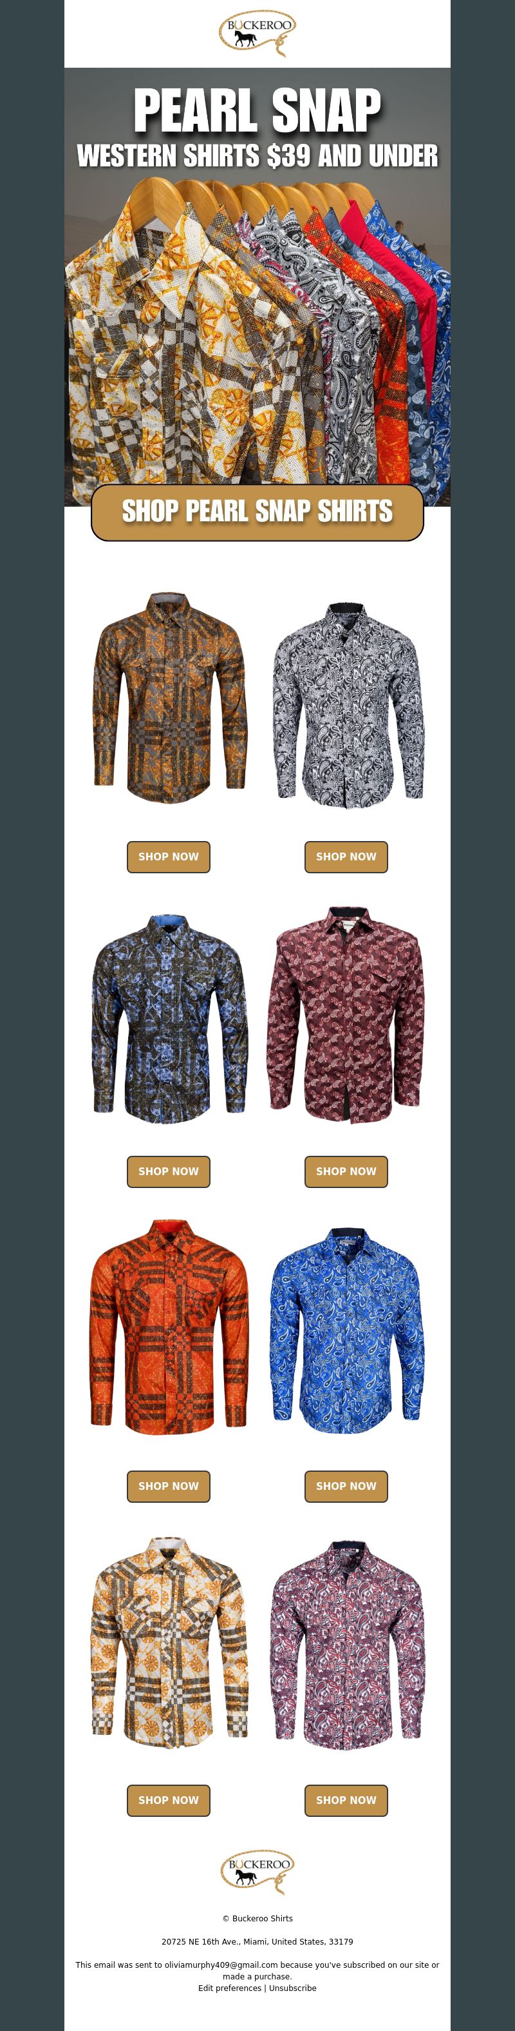Click Shop Now under black paisley shirt

tap(346, 857)
